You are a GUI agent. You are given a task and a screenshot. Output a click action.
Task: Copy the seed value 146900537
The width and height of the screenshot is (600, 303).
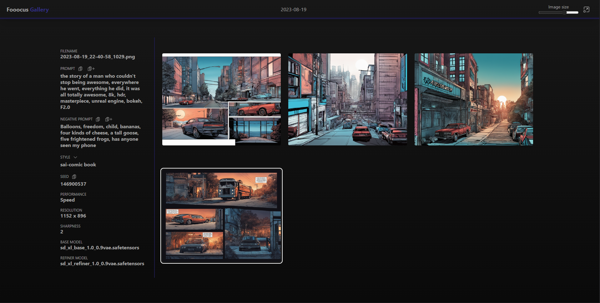click(74, 177)
